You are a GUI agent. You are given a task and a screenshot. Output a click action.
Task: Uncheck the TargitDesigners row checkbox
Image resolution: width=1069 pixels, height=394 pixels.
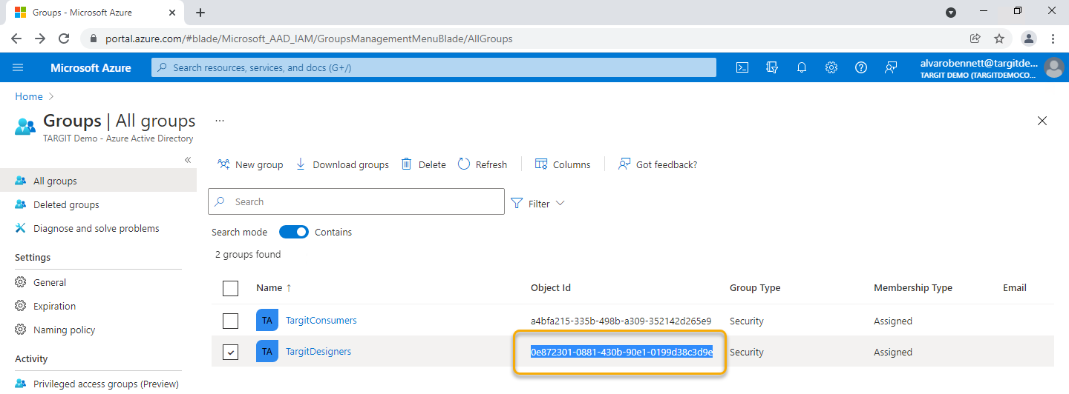point(231,352)
